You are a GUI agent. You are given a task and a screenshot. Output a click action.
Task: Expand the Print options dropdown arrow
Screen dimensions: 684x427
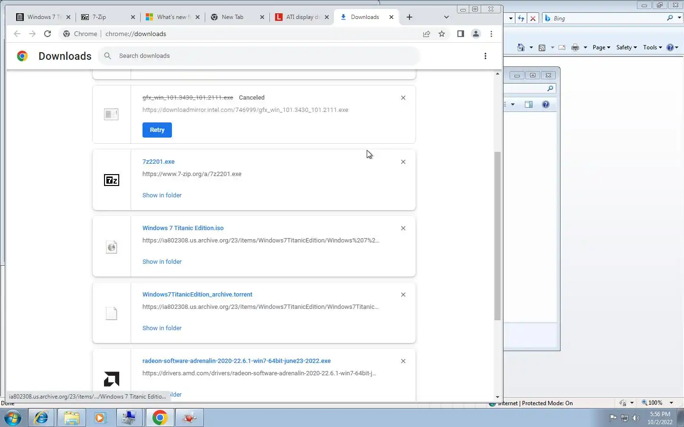pos(585,47)
